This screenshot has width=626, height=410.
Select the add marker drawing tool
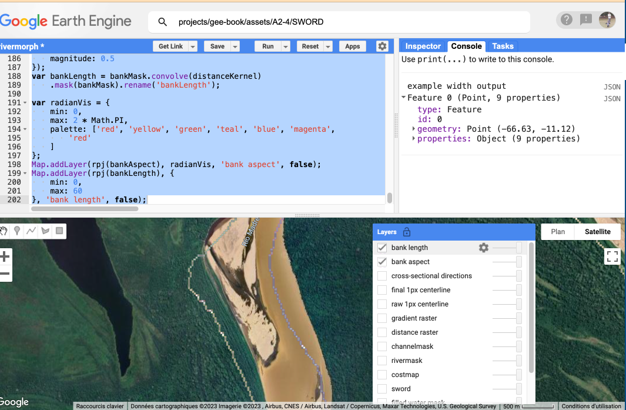coord(18,231)
